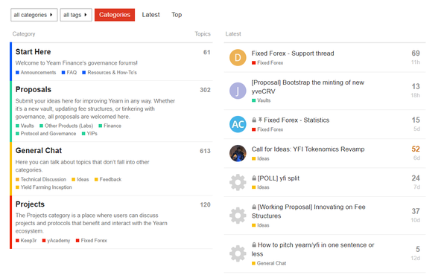Open the Vaults subcategory under Proposals
This screenshot has width=447, height=275.
[x=25, y=126]
